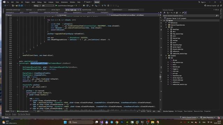Select http_session.hpp under INC
The height and width of the screenshot is (125, 223).
coord(178,34)
